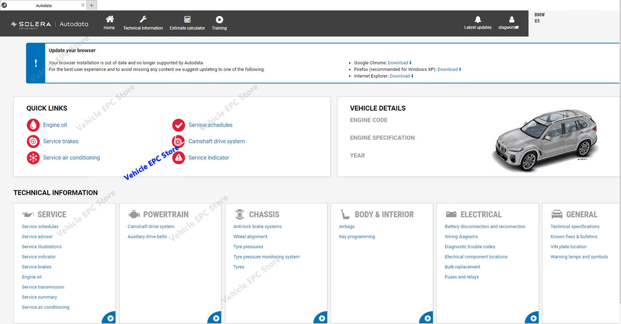
Task: Open a new browser tab
Action: click(92, 5)
